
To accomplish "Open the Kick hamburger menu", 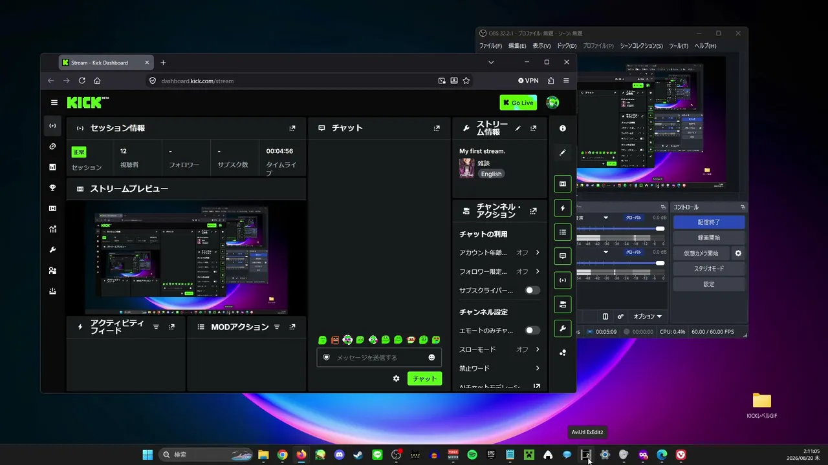I will tap(54, 103).
